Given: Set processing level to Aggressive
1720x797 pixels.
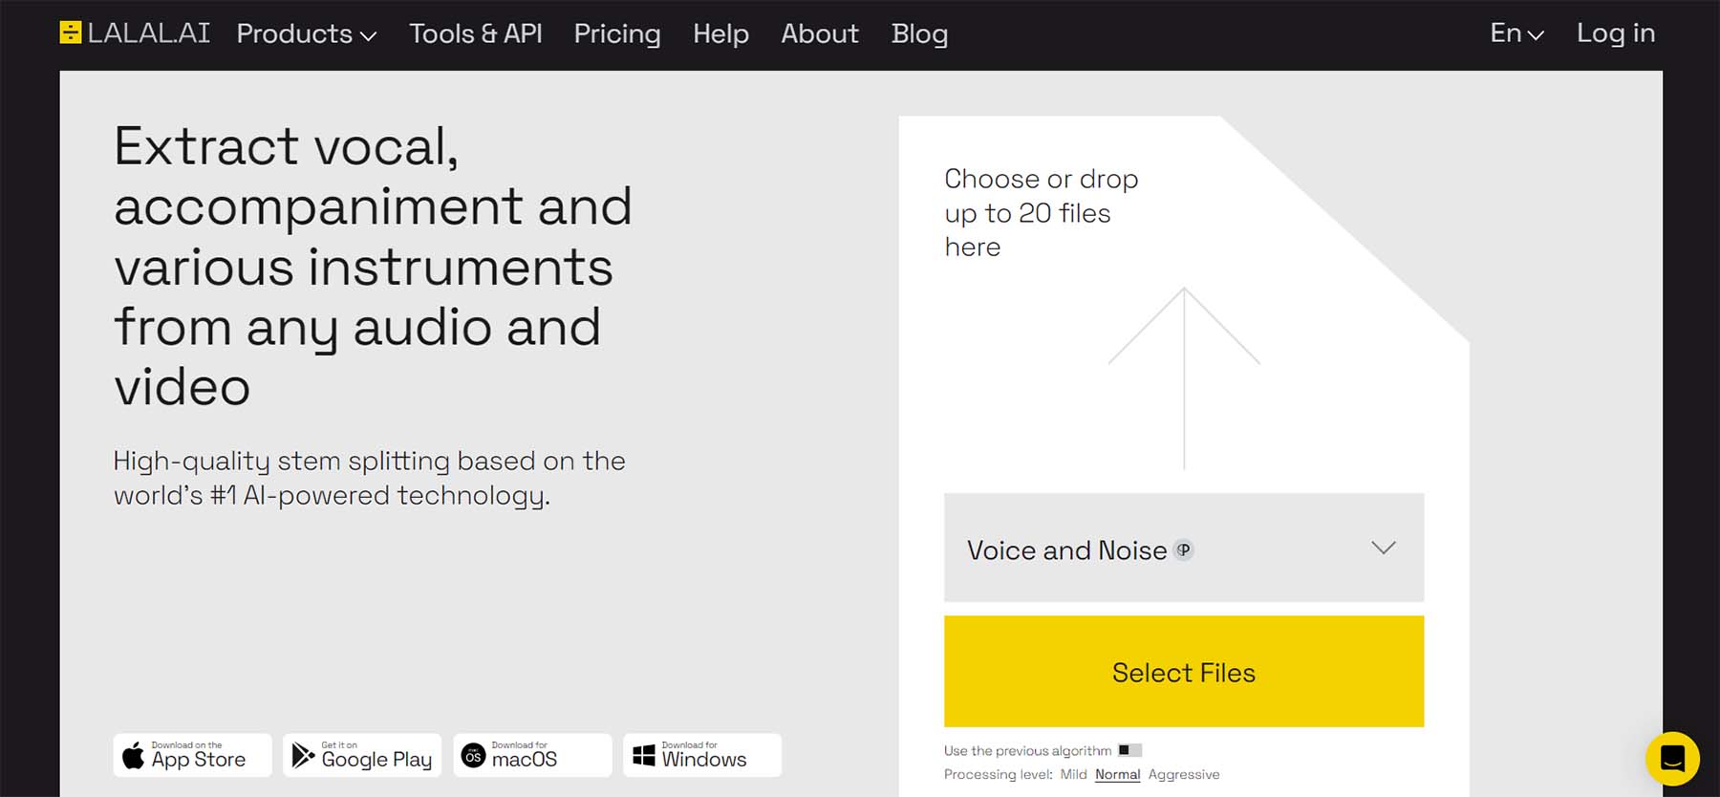Looking at the screenshot, I should coord(1184,774).
